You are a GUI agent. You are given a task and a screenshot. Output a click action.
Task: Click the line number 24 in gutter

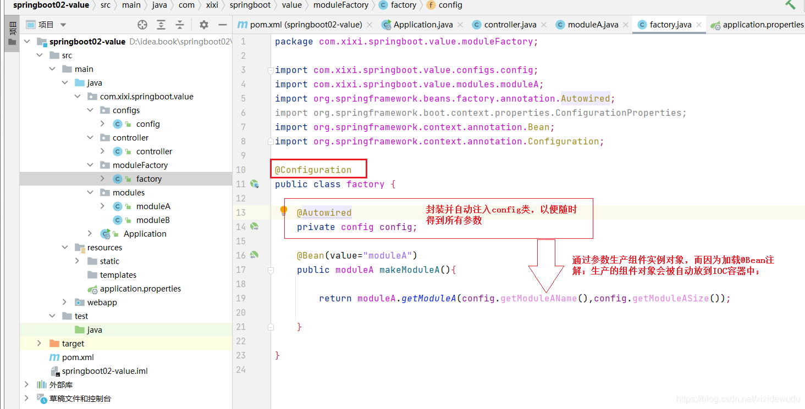click(x=240, y=369)
